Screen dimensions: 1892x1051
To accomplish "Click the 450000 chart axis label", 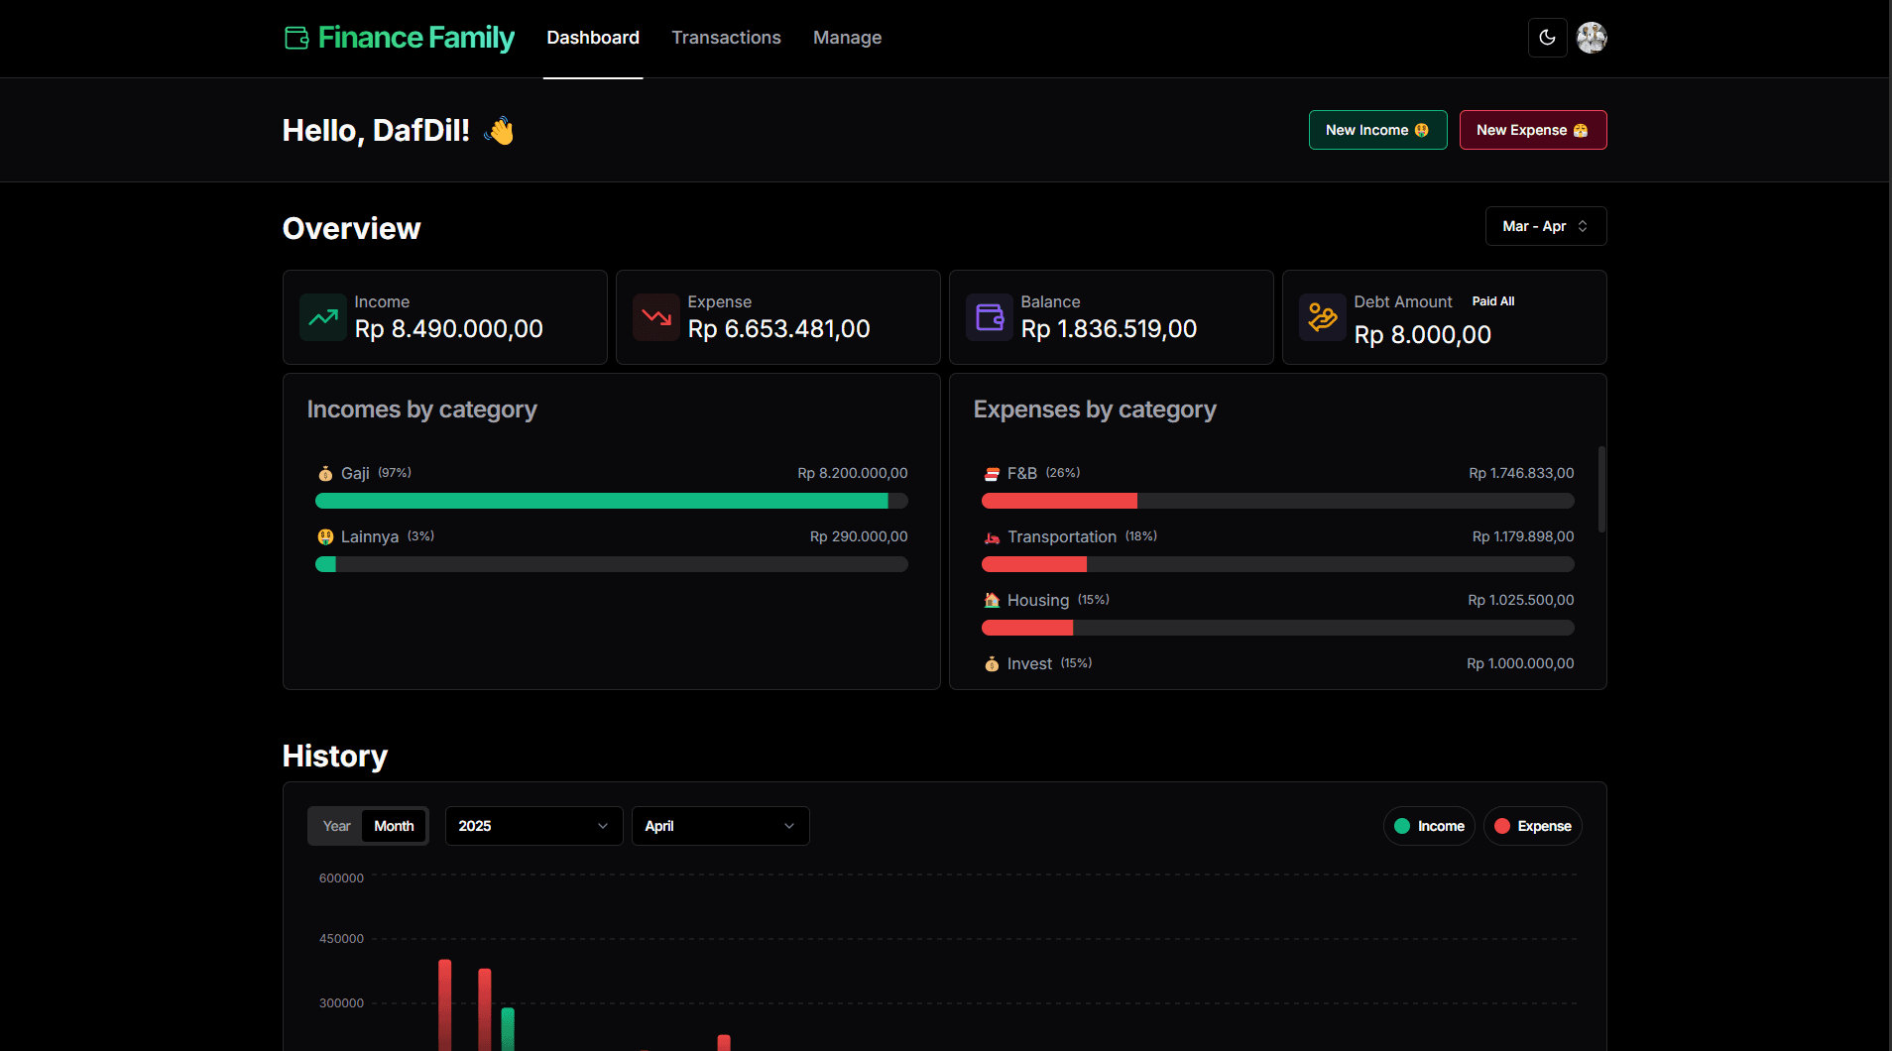I will click(x=341, y=939).
